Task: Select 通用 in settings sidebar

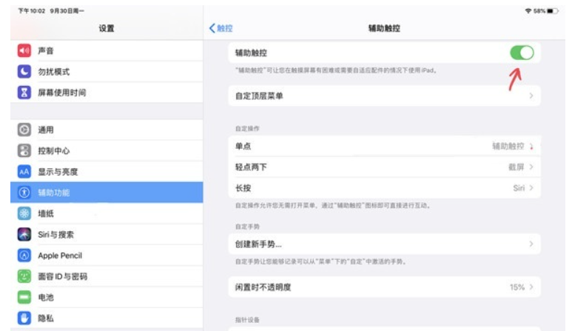Action: 107,130
